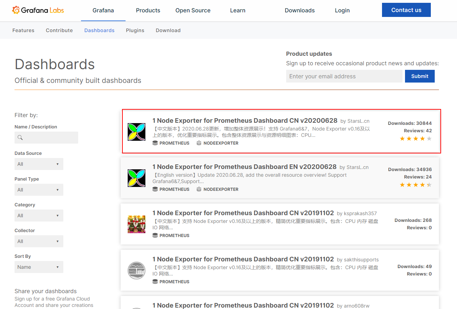Click Prometheus database icon on CN v20200628 card
457x309 pixels.
click(x=155, y=143)
